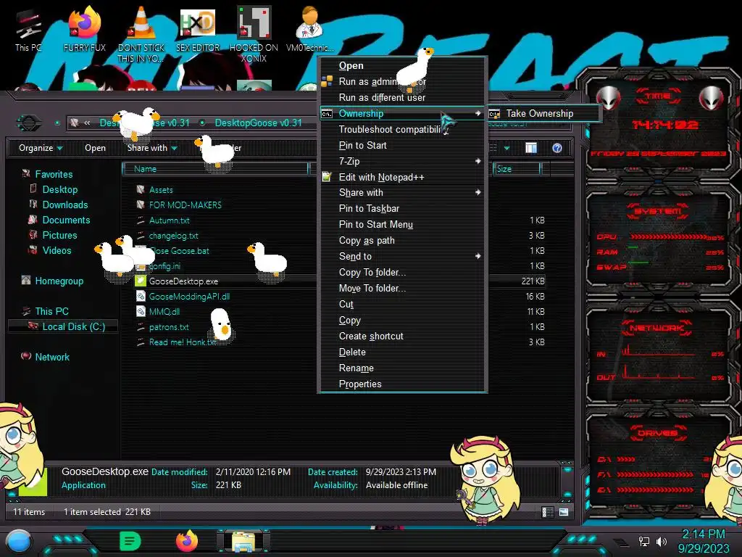742x557 pixels.
Task: Open the green notes app in taskbar
Action: 130,541
